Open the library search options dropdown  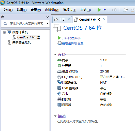[47, 24]
